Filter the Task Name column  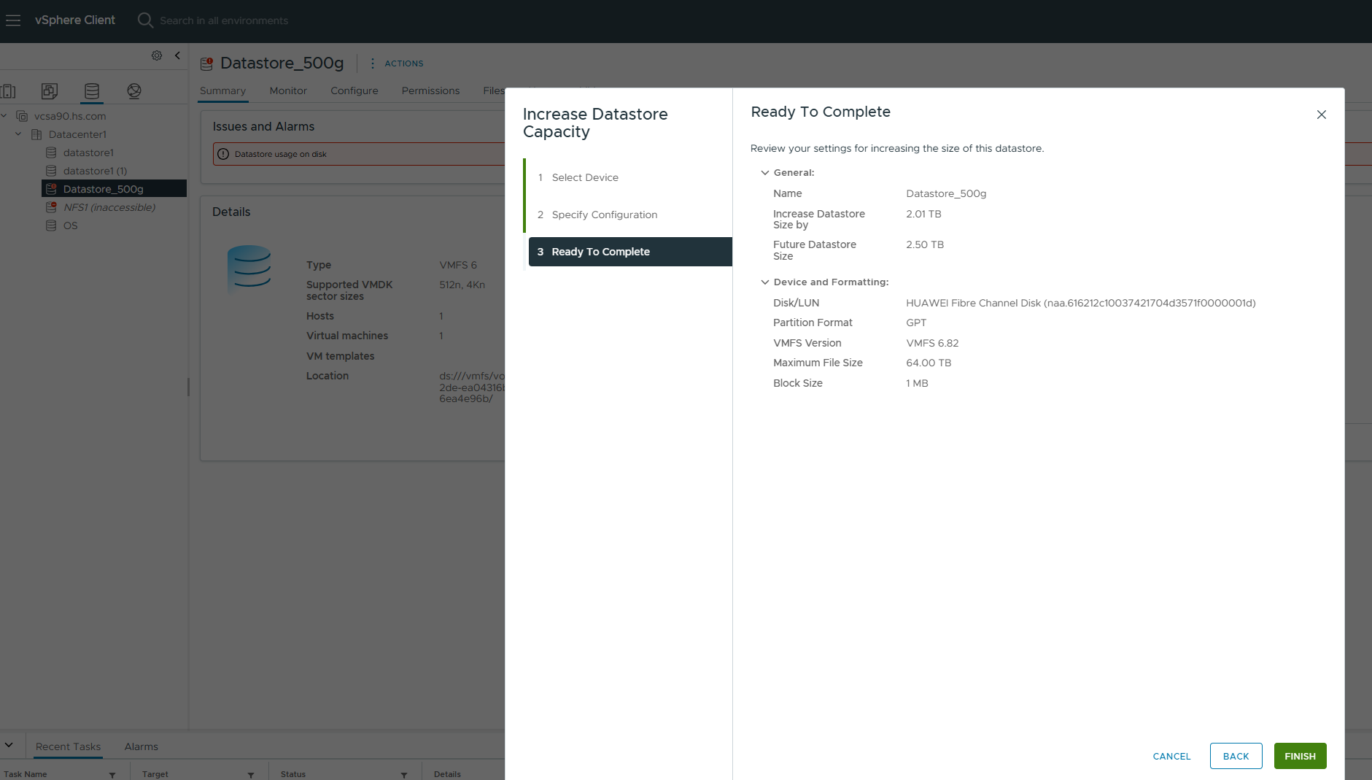point(112,775)
